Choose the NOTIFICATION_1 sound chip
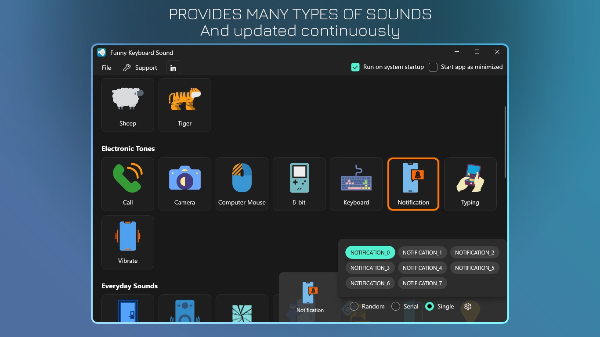Screen dimensions: 600x337 423,252
